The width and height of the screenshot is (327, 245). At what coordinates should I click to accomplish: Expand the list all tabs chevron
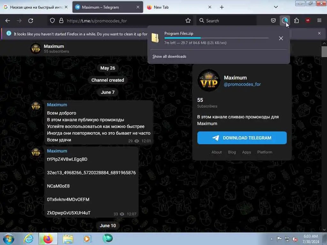[276, 7]
